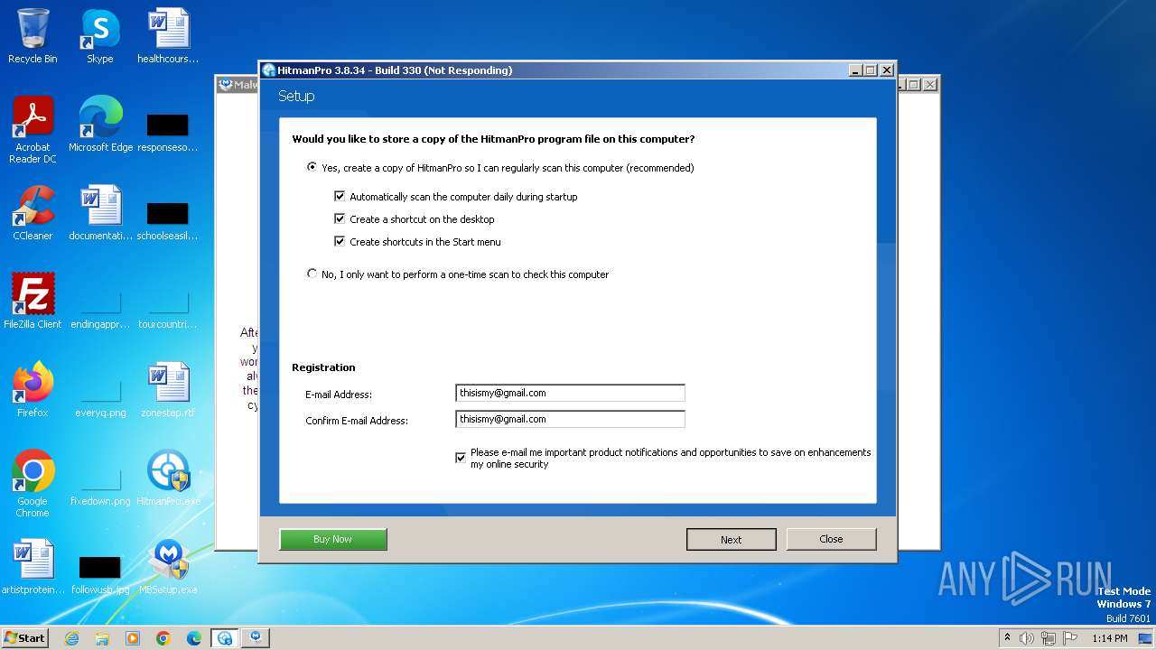Open the documentati Word document icon
Viewport: 1156px width, 650px height.
(x=100, y=213)
